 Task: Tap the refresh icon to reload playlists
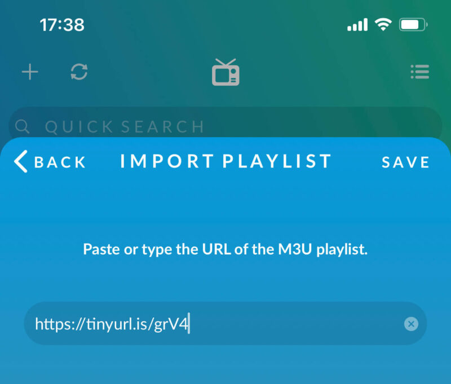[x=79, y=72]
